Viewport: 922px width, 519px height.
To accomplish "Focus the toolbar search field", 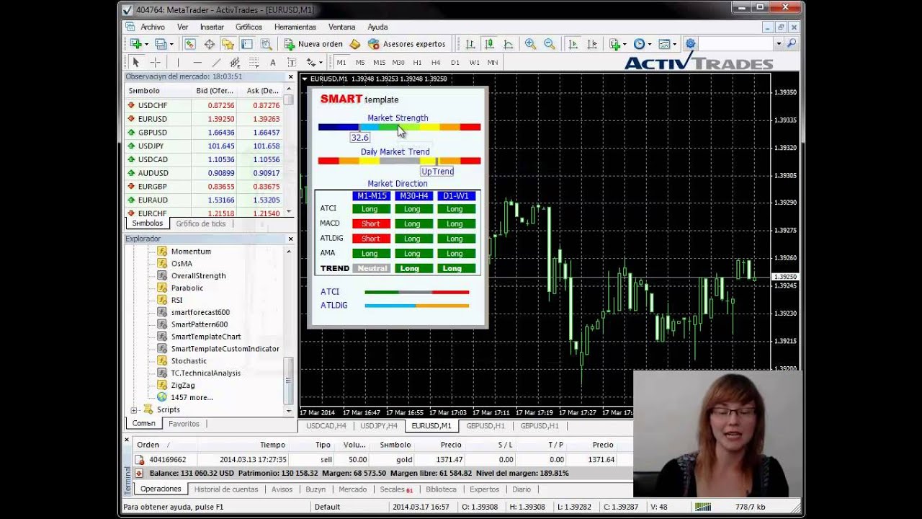I will (735, 44).
